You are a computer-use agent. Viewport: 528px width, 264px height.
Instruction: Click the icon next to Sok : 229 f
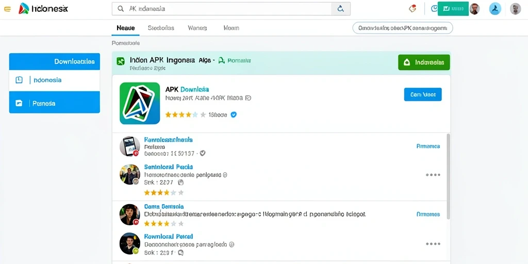pyautogui.click(x=180, y=253)
